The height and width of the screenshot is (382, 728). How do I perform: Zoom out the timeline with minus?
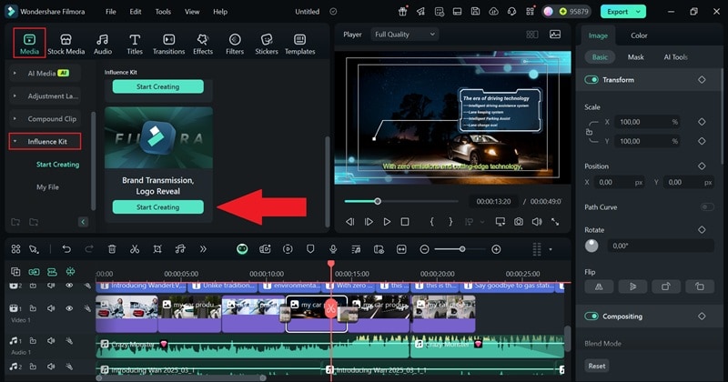tap(424, 249)
